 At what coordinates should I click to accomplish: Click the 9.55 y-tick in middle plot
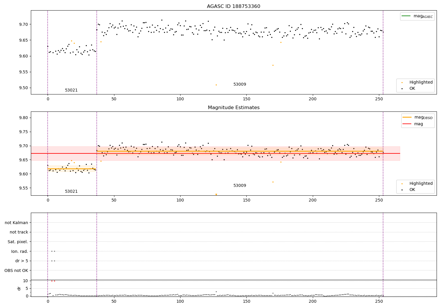(23, 188)
